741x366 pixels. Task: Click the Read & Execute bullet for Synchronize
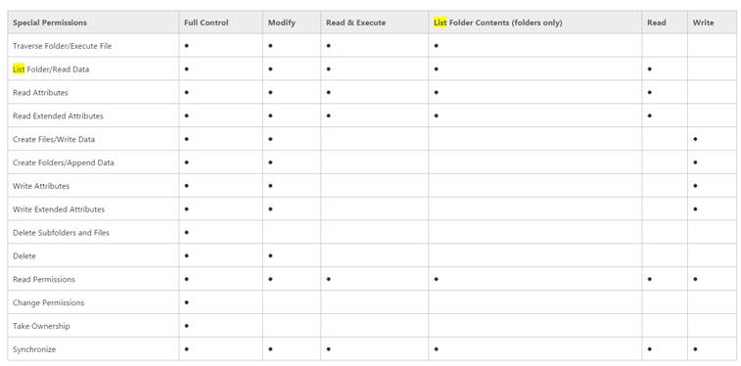(x=329, y=349)
